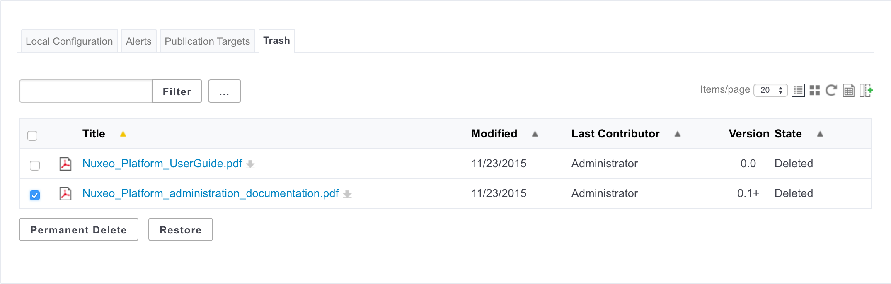Screen dimensions: 891x284
Task: Open spreadsheet export icon
Action: (x=848, y=90)
